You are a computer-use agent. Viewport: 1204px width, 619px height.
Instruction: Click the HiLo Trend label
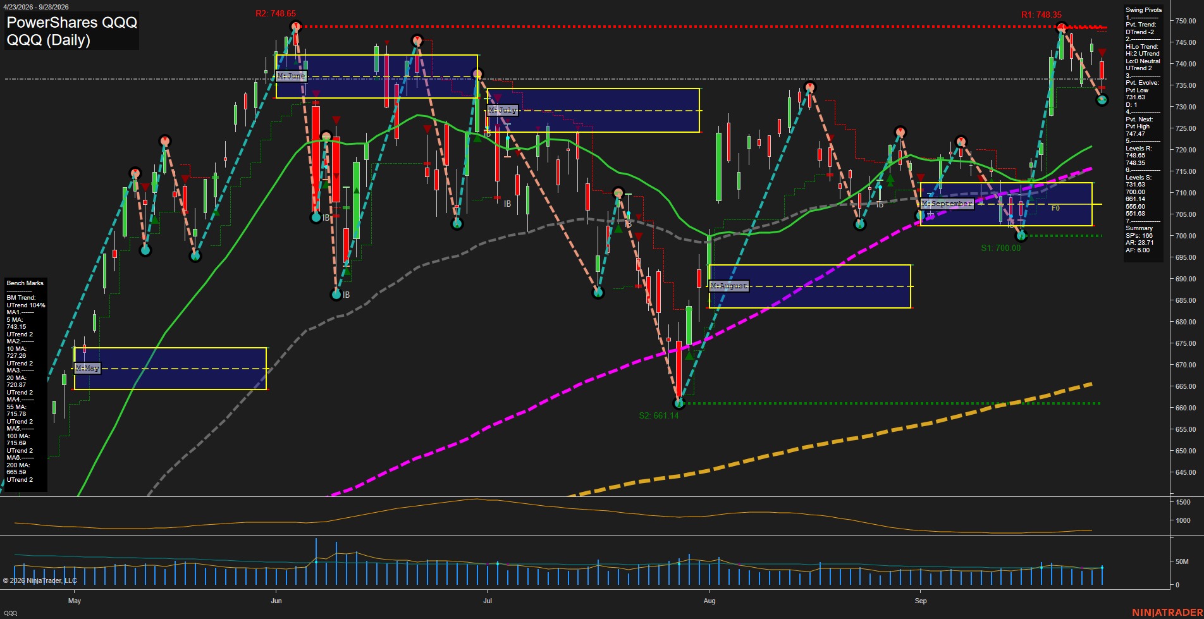pos(1142,46)
